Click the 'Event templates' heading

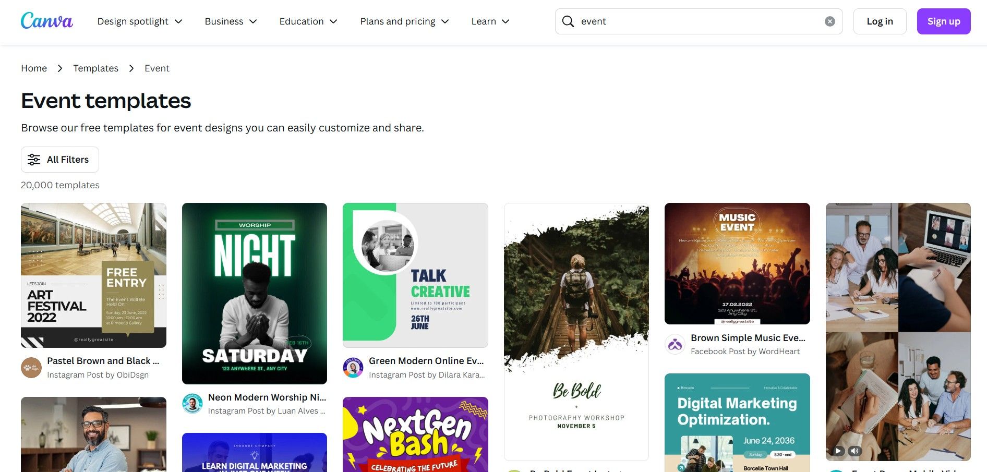[x=106, y=101]
